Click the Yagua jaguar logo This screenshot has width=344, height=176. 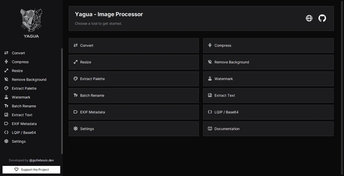click(x=31, y=23)
